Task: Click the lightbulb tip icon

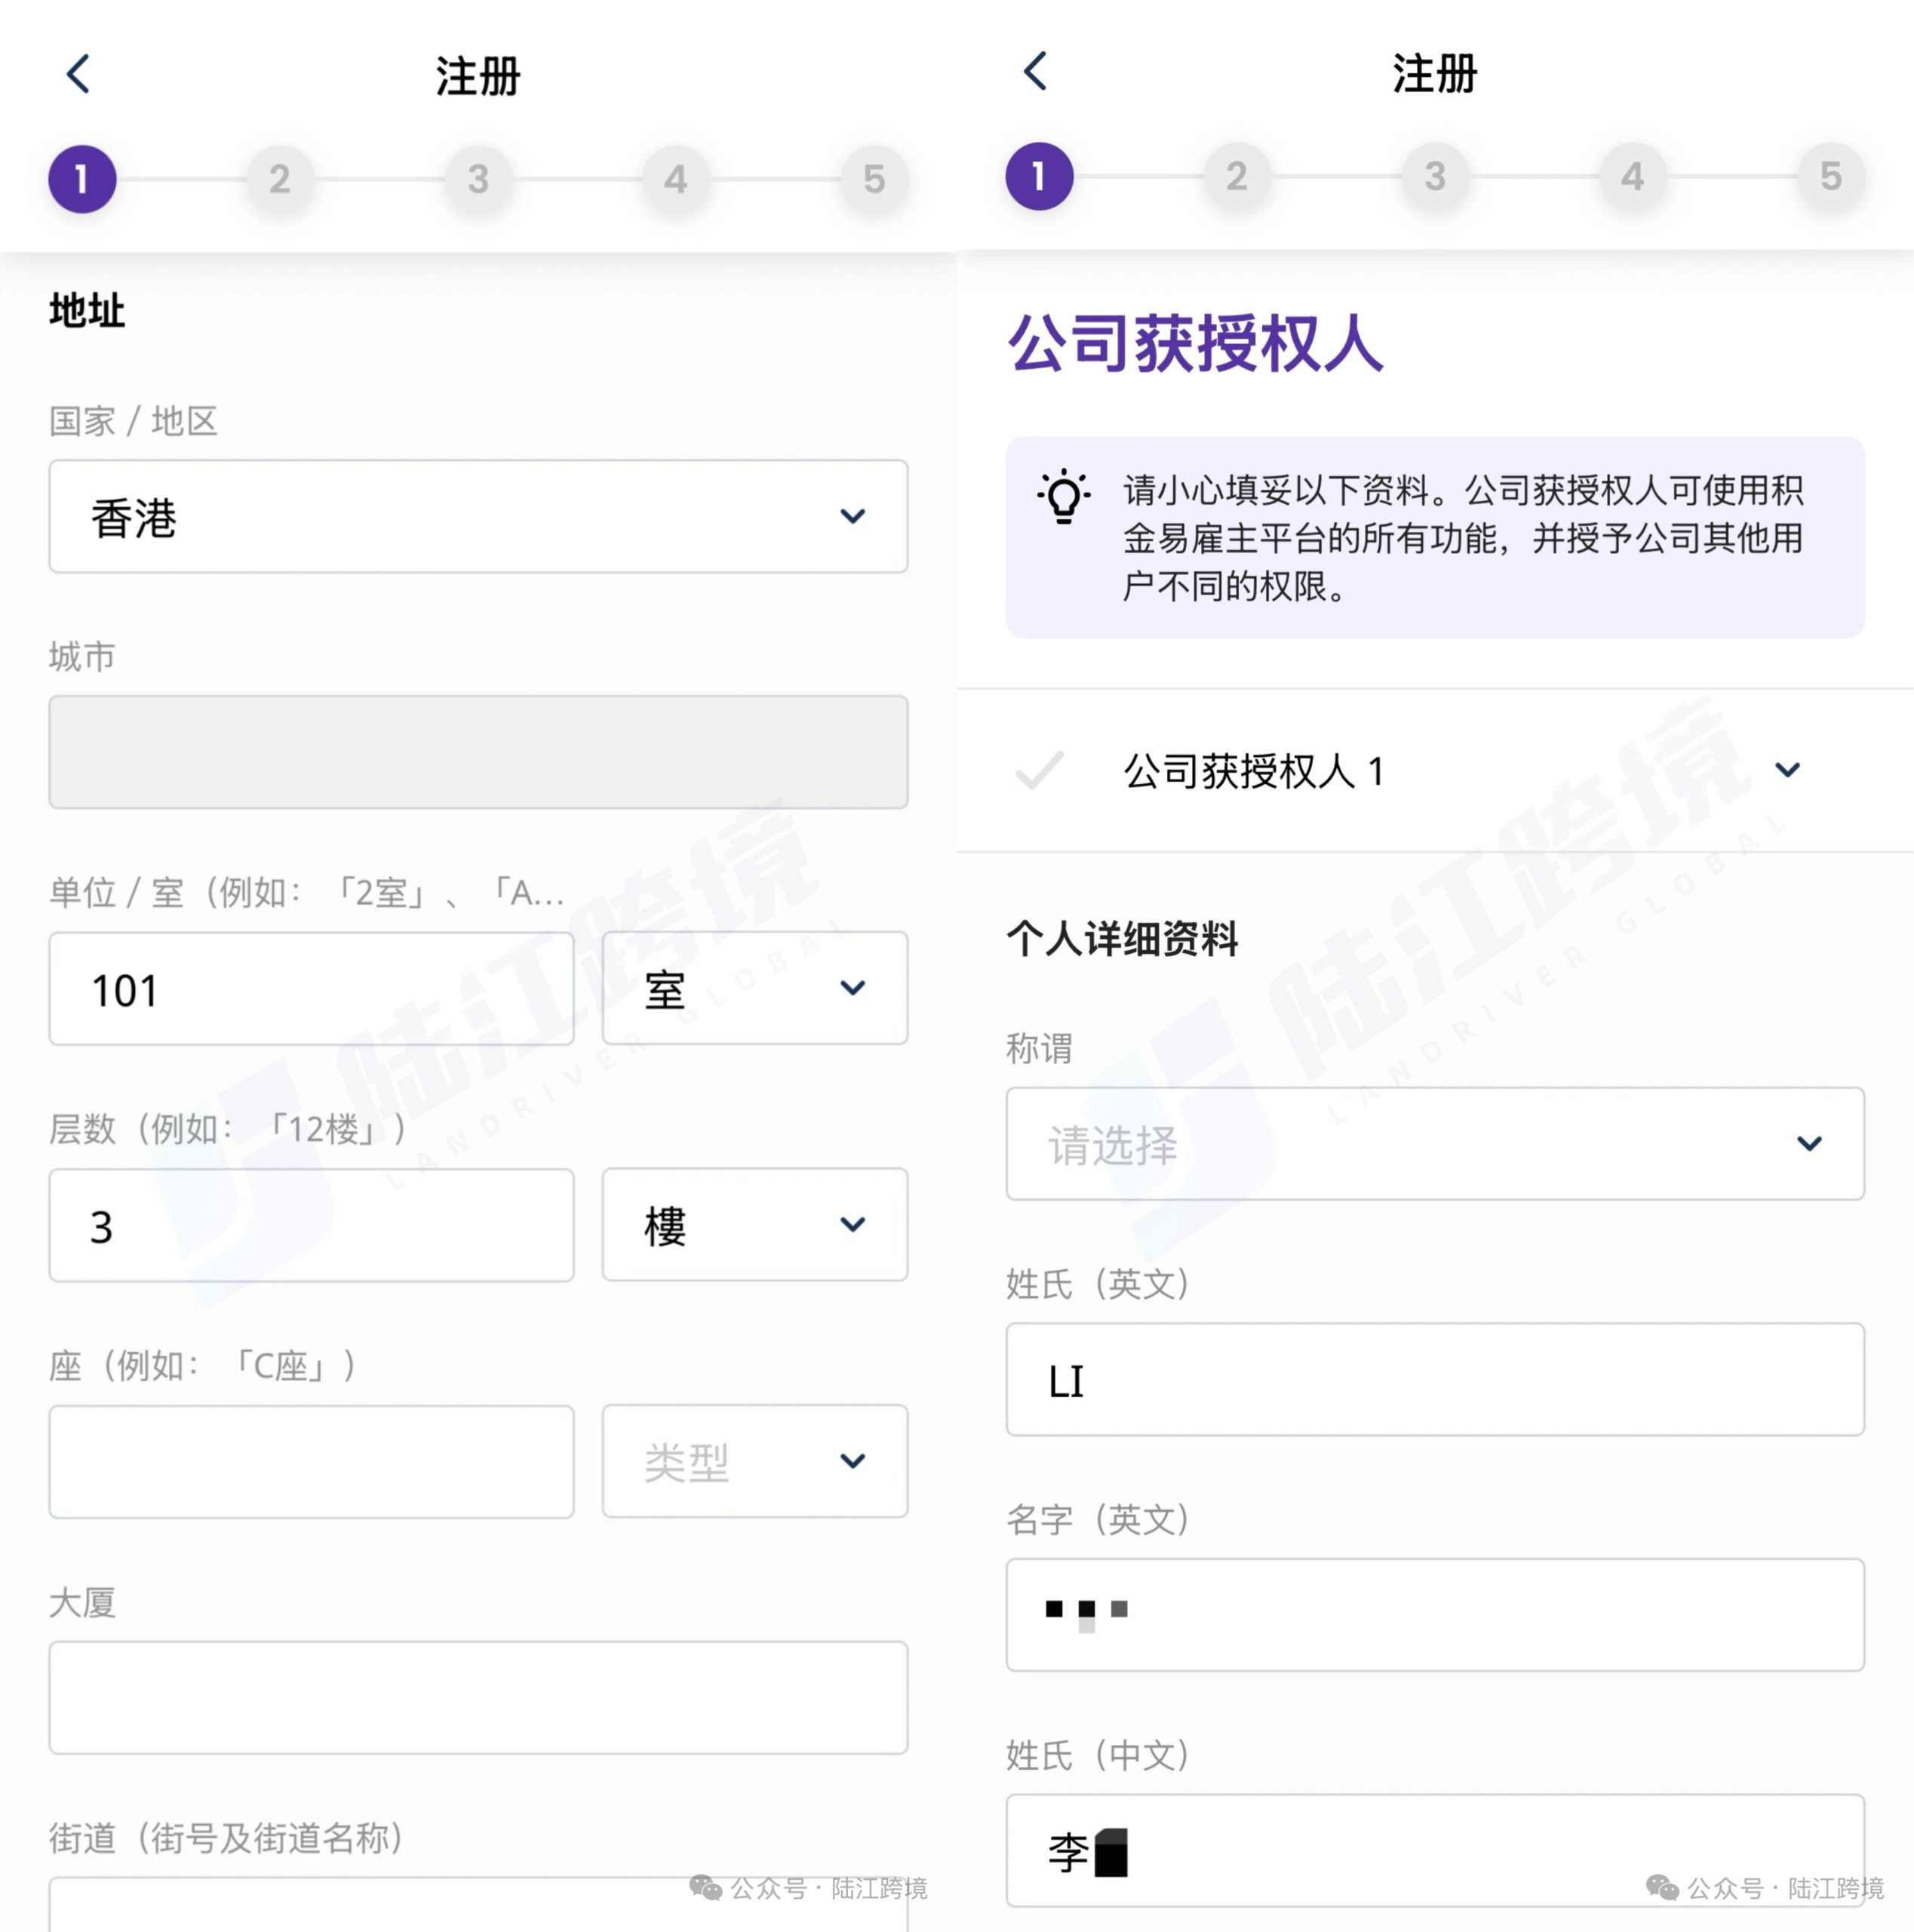Action: (1064, 496)
